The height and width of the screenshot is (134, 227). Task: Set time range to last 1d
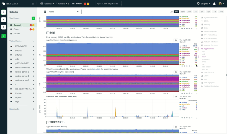click(x=215, y=12)
